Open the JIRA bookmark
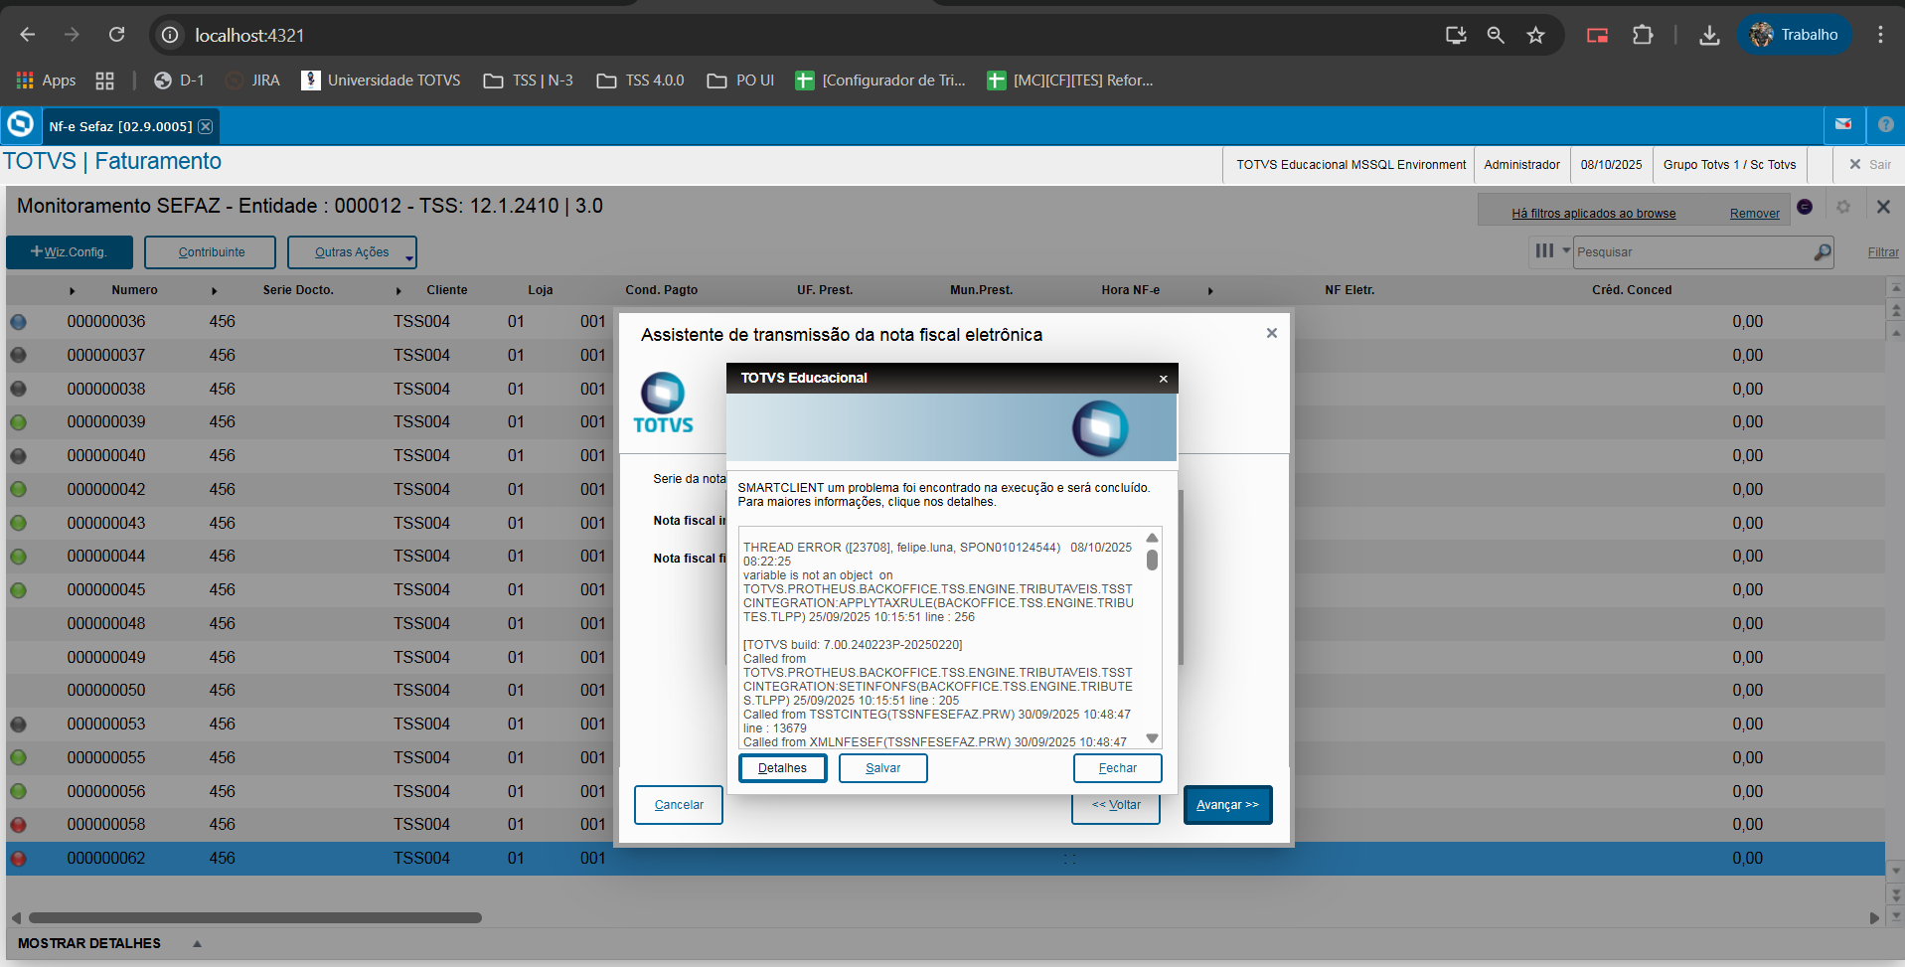Viewport: 1905px width, 967px height. click(x=253, y=81)
